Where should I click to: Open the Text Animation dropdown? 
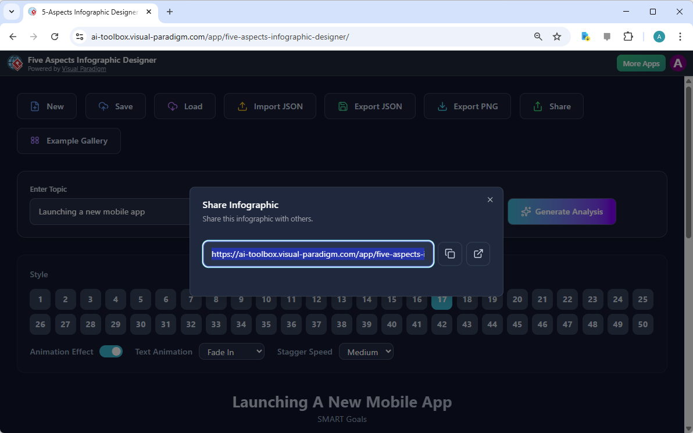(231, 351)
